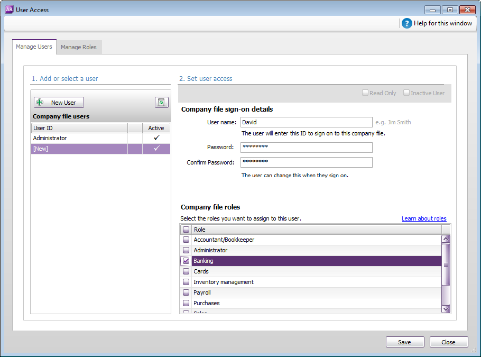
Task: Toggle Active checkmark for Administrator user
Action: (156, 138)
